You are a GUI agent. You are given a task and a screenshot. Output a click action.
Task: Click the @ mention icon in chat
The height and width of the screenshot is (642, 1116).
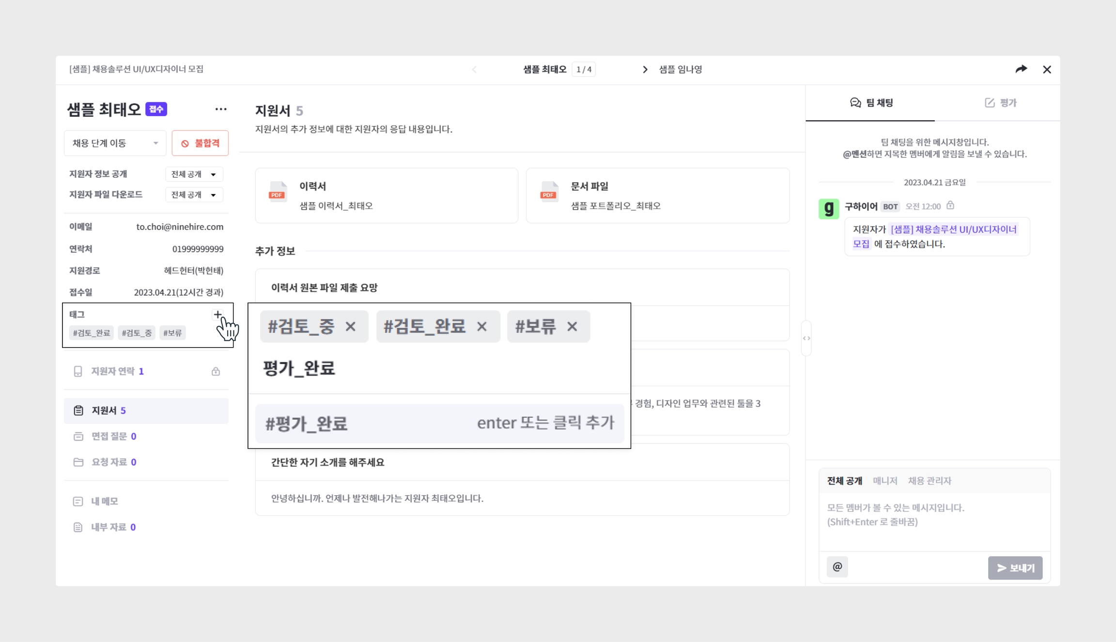pos(837,567)
